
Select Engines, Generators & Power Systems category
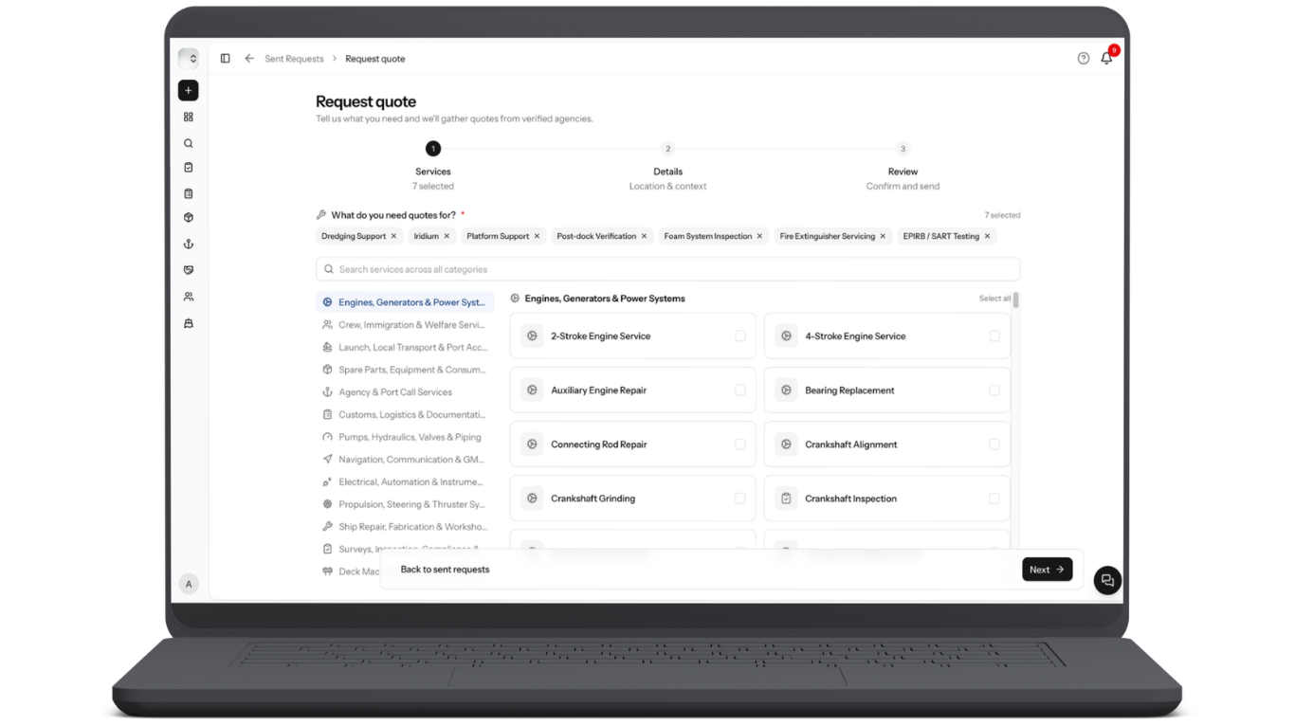coord(405,302)
